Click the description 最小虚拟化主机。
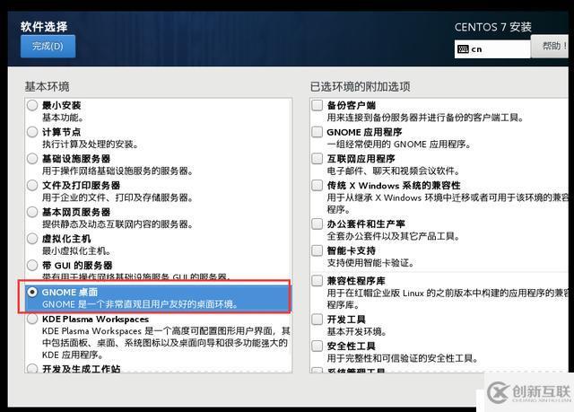This screenshot has height=412, width=574. 76,250
